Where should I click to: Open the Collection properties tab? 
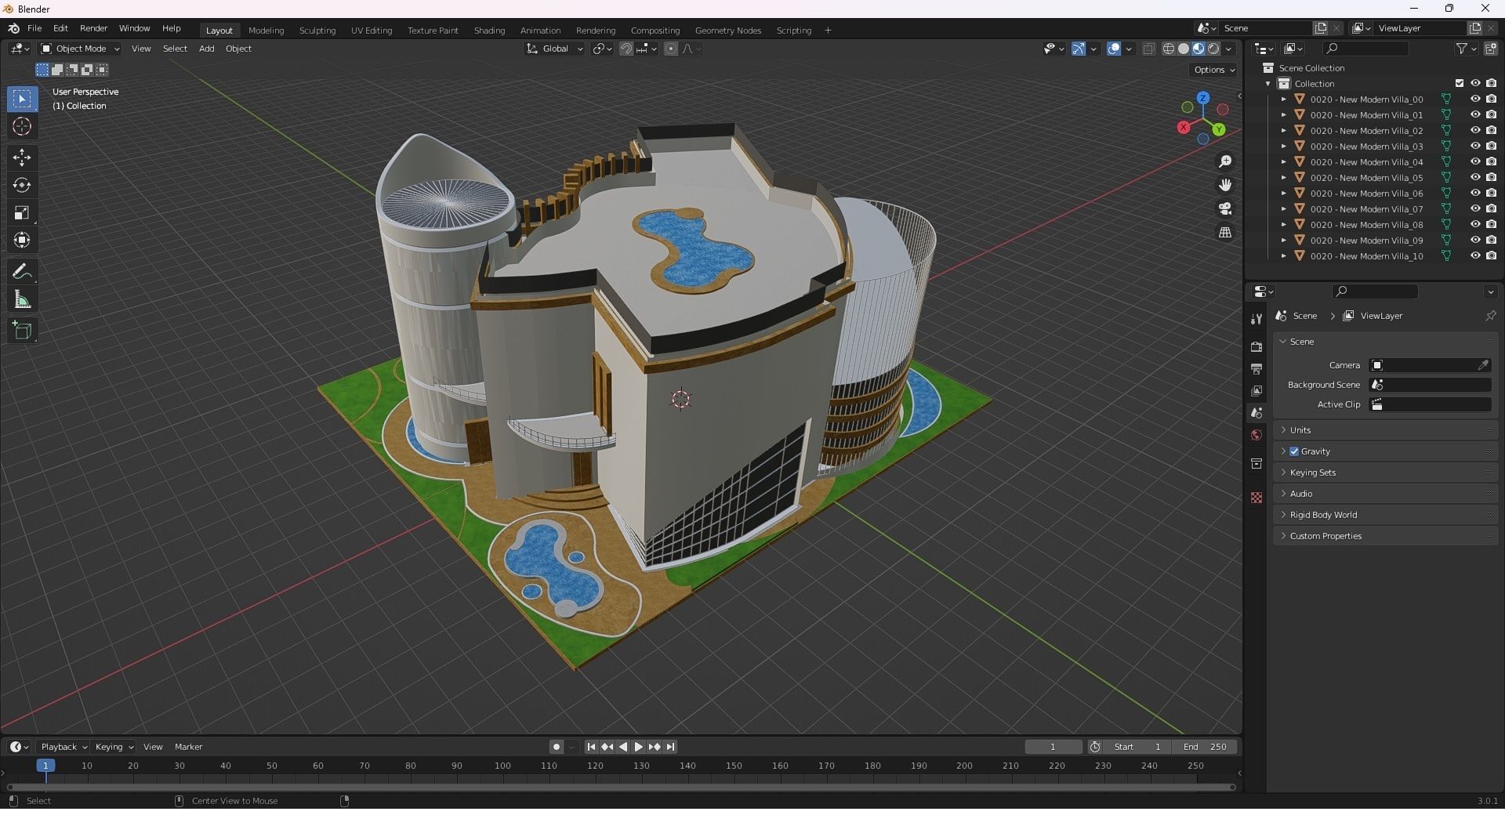coord(1257,464)
